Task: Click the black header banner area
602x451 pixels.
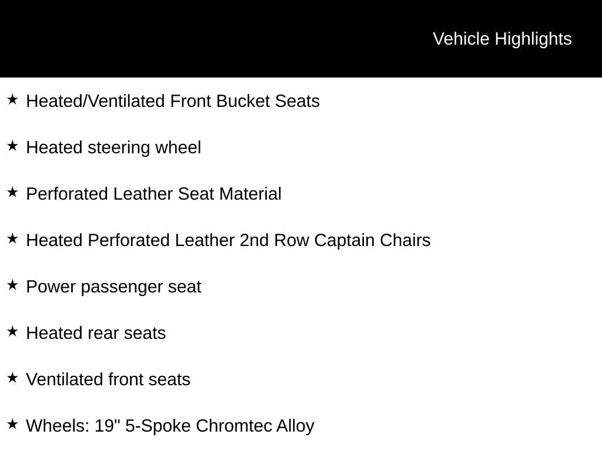Action: (301, 39)
